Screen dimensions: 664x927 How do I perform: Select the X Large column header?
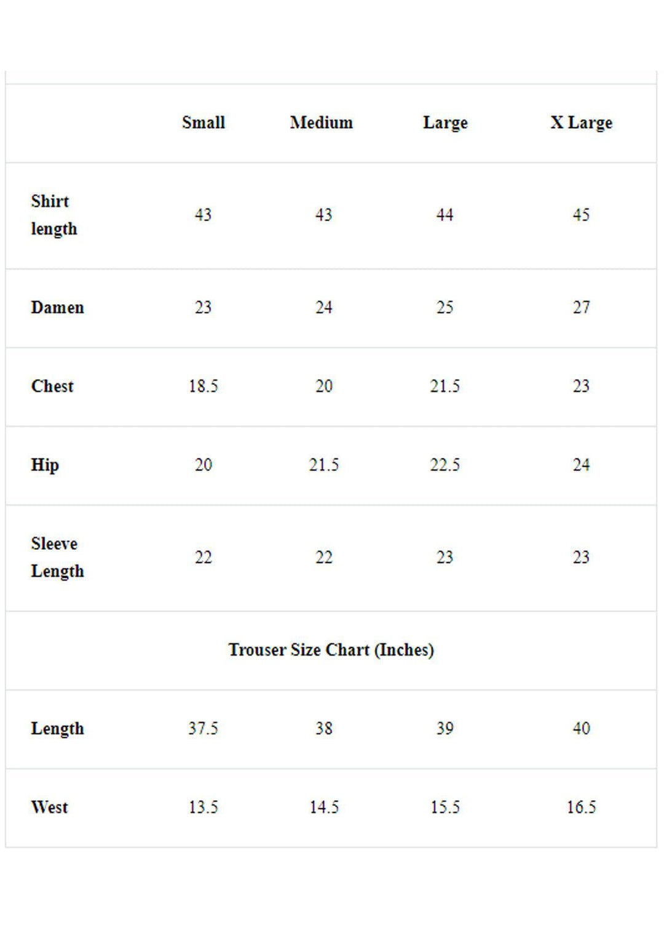[581, 122]
